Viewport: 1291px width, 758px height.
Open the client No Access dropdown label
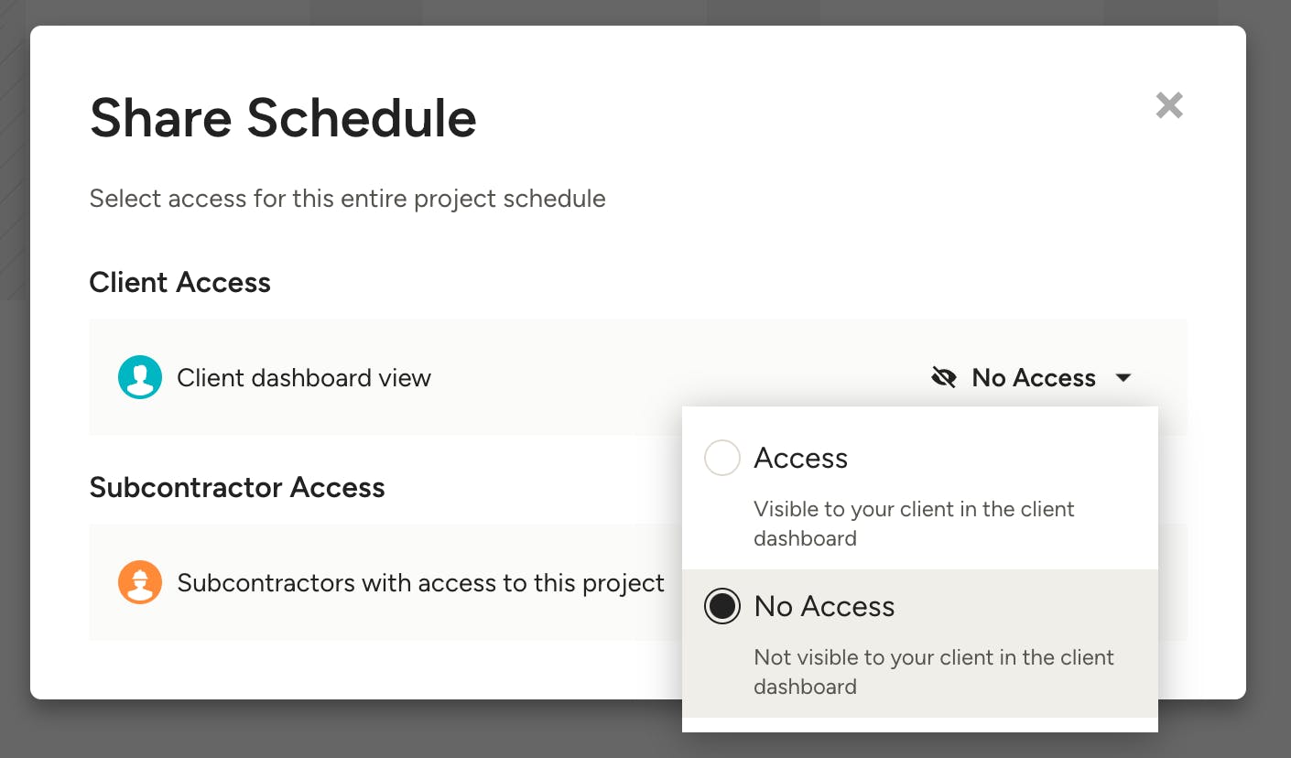[x=1034, y=378]
